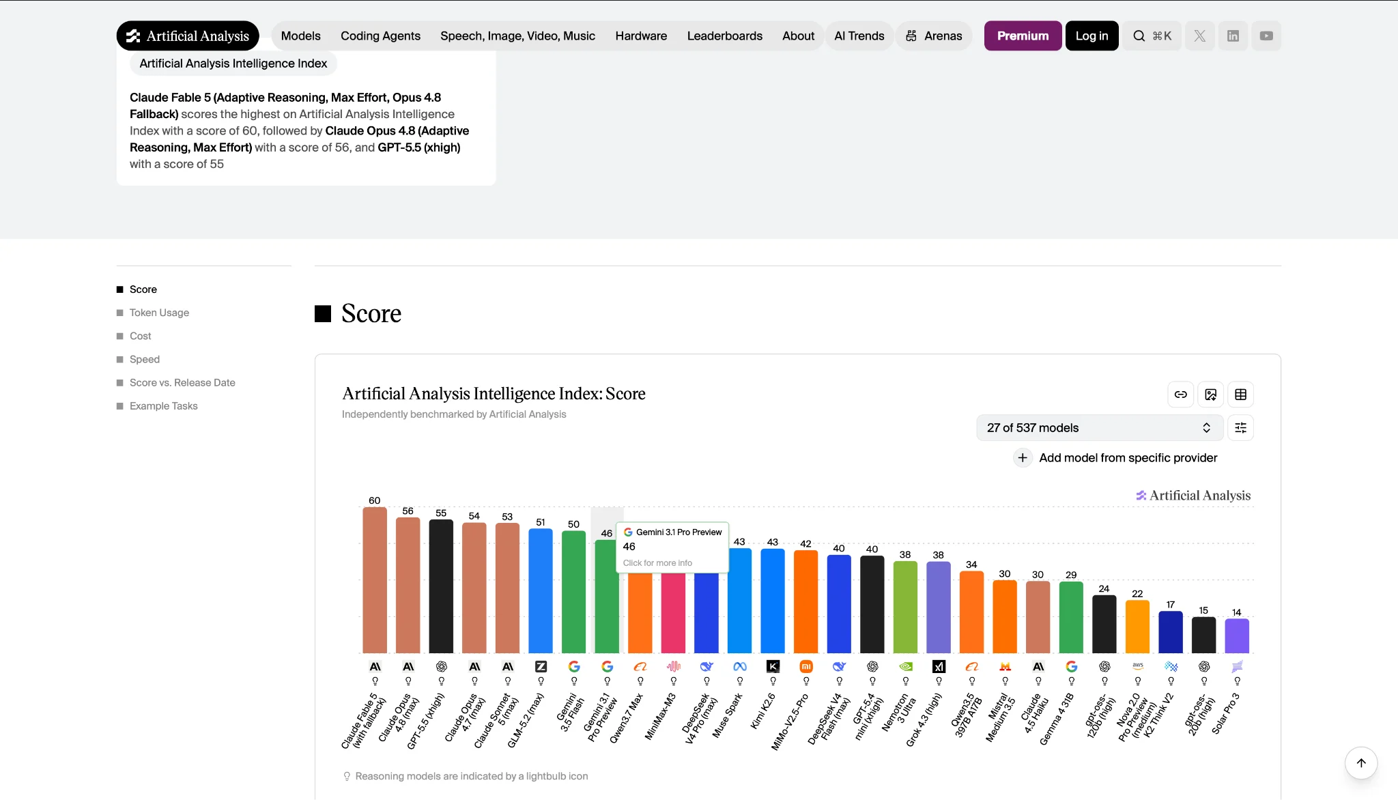Open the Leaderboards menu item
This screenshot has width=1398, height=800.
coord(725,36)
